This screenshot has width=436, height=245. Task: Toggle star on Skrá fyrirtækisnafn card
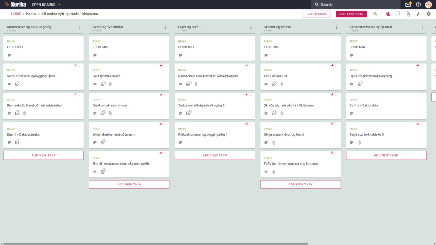(x=161, y=66)
